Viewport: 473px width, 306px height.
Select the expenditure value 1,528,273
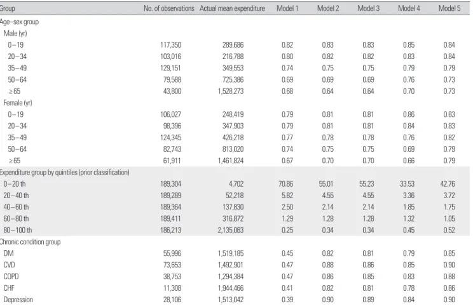pos(231,91)
